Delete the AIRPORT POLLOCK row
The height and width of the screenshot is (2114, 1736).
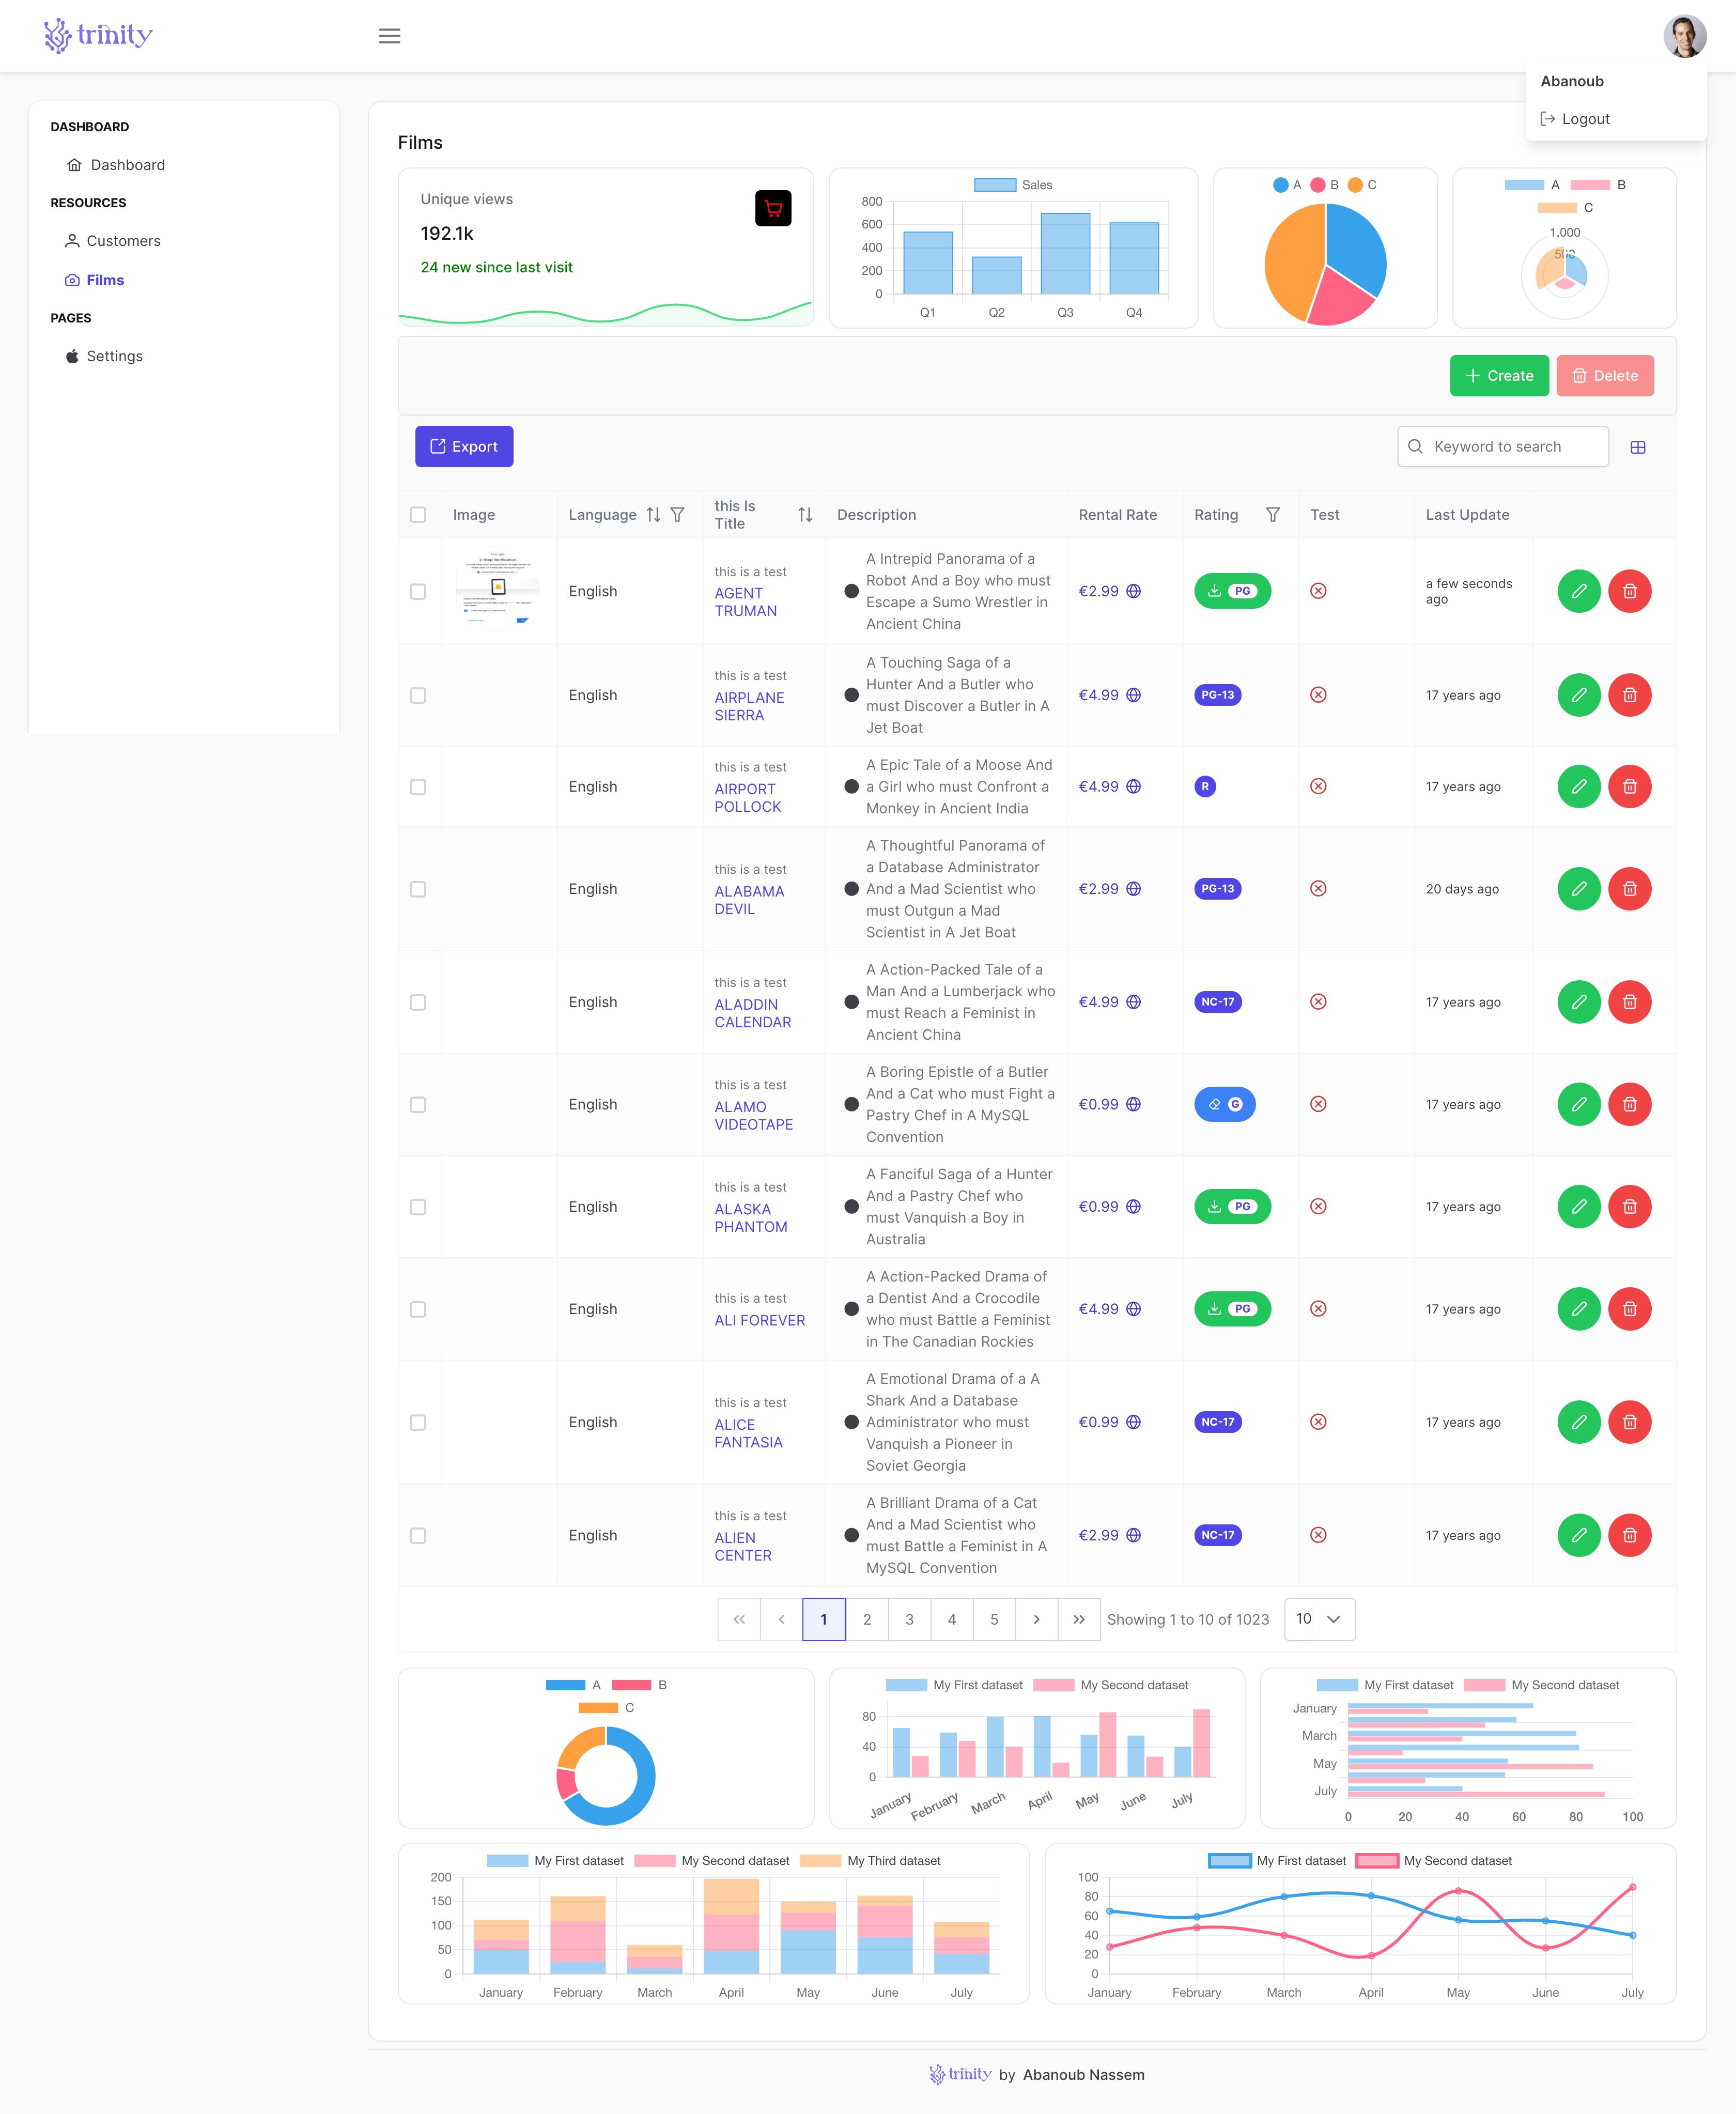click(x=1629, y=787)
